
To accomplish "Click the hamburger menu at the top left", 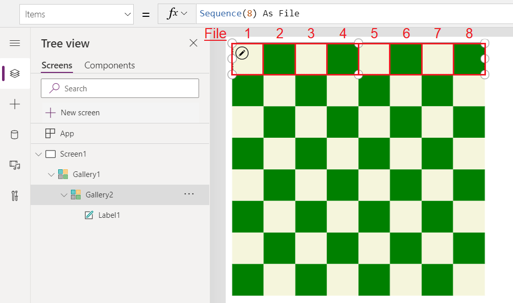I will click(x=14, y=43).
